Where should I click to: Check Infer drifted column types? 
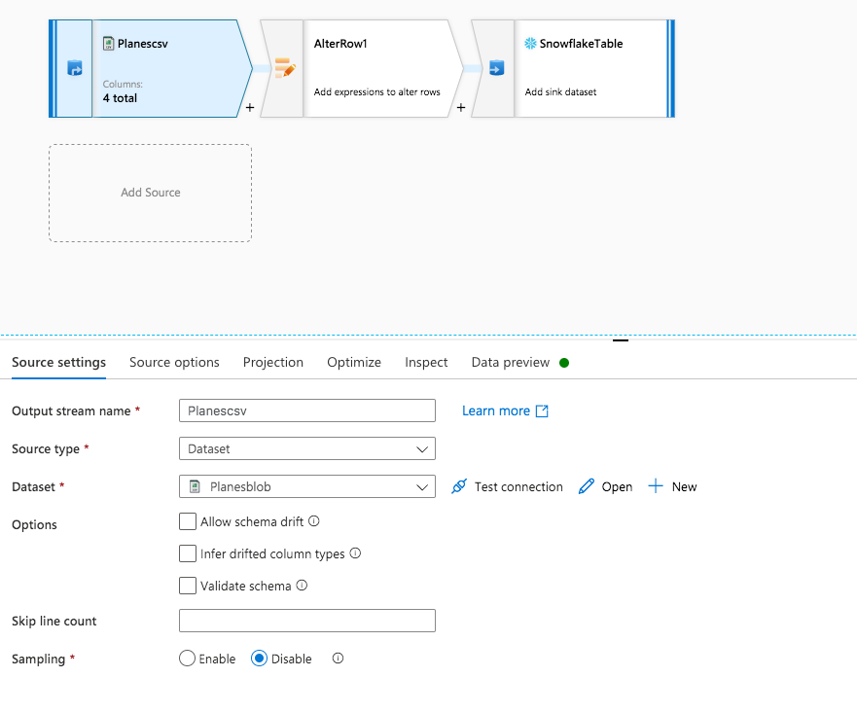coord(188,553)
